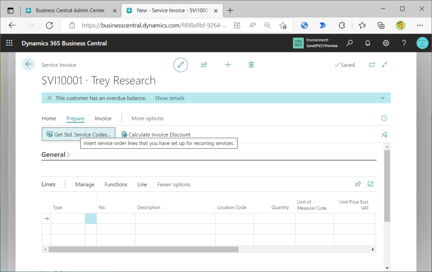Open the FactBox information icon
The image size is (432, 272).
point(384,118)
